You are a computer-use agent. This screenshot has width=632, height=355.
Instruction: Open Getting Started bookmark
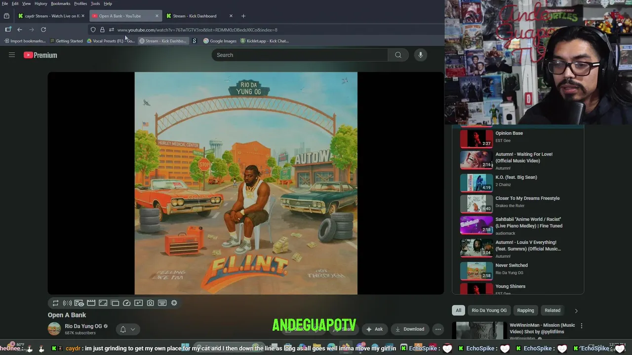coord(67,41)
